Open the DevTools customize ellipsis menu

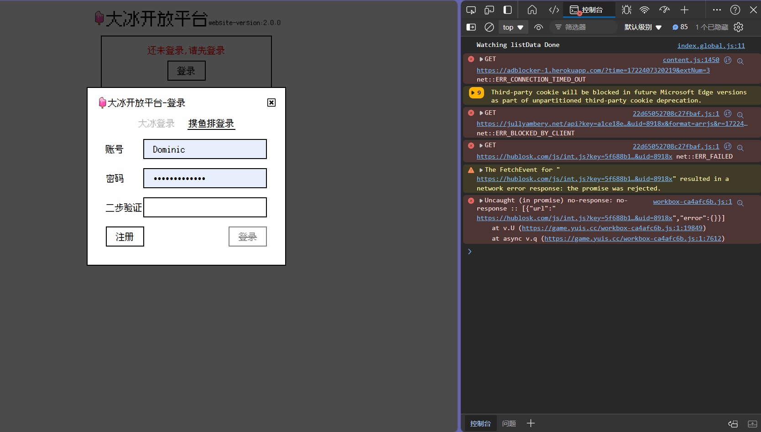pos(717,10)
